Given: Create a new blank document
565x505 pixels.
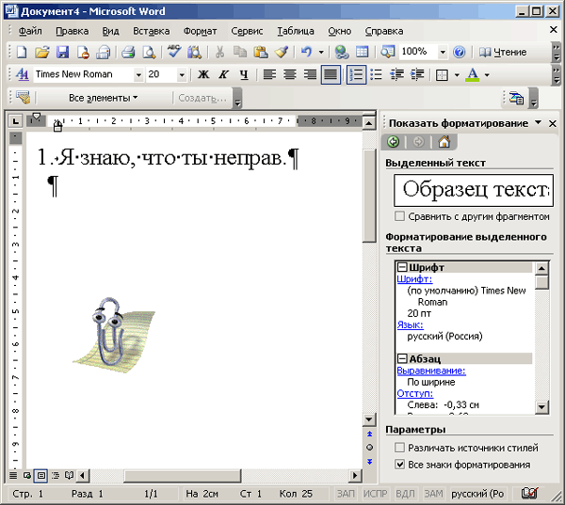Looking at the screenshot, I should click(x=22, y=53).
